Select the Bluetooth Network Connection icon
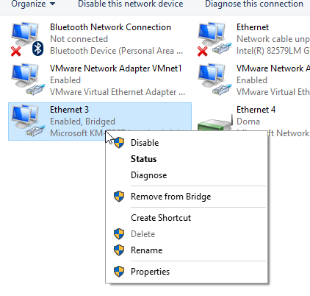This screenshot has width=310, height=296. pyautogui.click(x=27, y=39)
